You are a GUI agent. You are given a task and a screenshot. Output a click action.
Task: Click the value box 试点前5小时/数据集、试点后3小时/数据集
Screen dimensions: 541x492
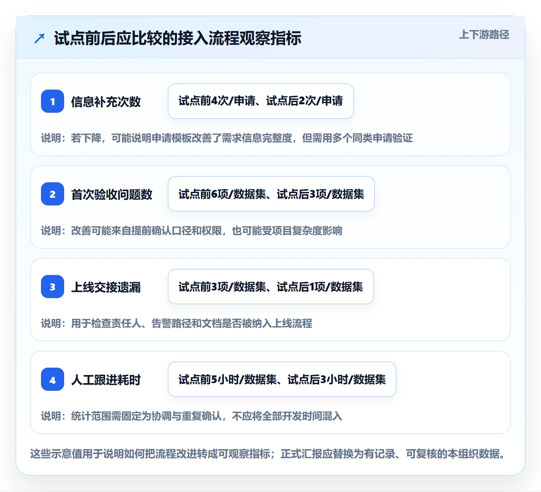[x=282, y=379]
